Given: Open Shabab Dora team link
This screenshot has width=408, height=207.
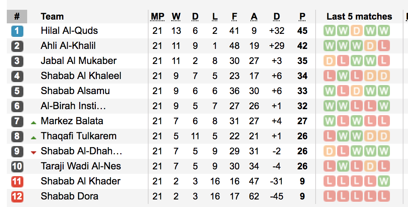Looking at the screenshot, I should tap(69, 196).
